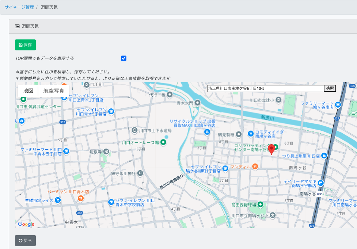
Task: Click リサイクルショップ 出張買取MAX shop icon
Action: [x=207, y=132]
